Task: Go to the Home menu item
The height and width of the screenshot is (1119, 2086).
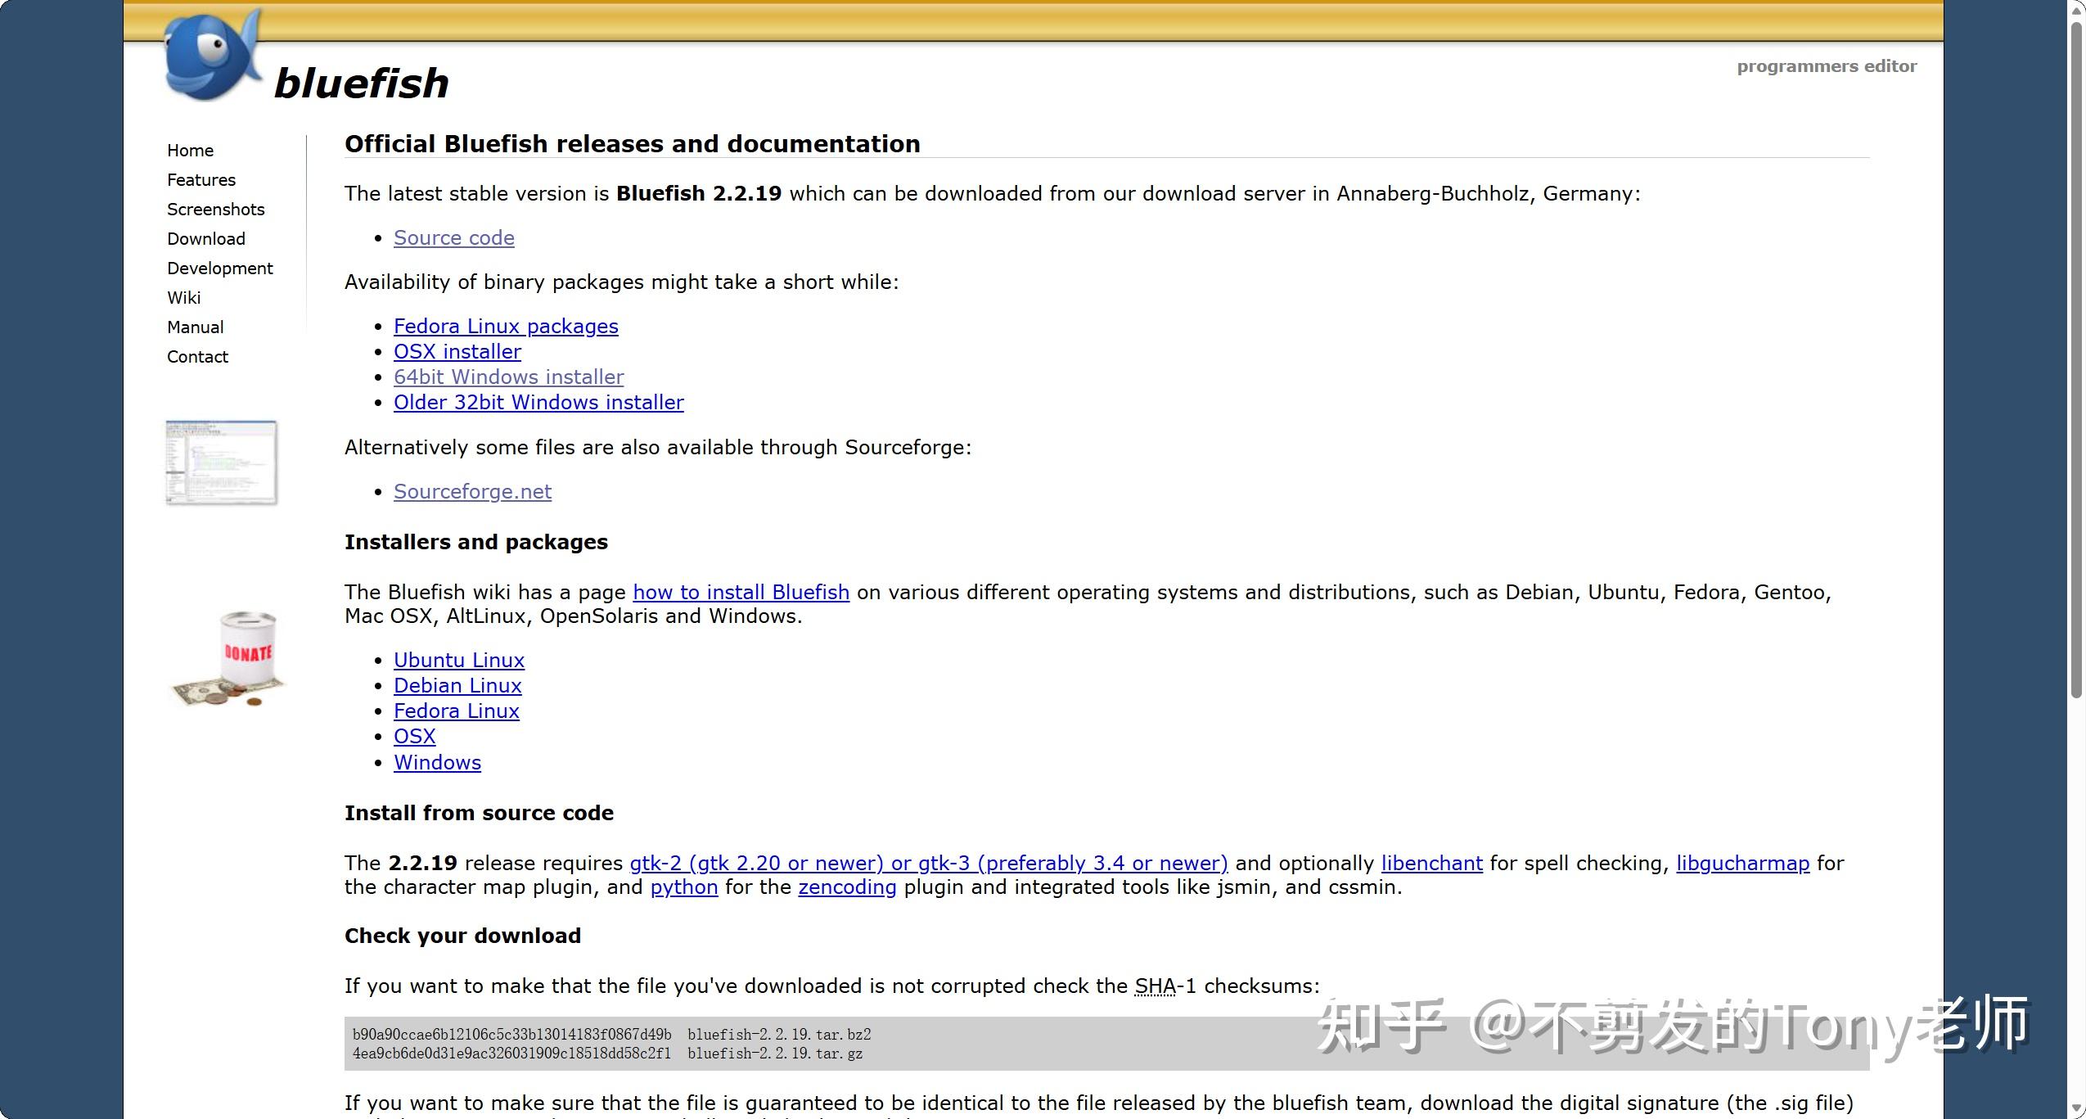Action: [x=190, y=151]
